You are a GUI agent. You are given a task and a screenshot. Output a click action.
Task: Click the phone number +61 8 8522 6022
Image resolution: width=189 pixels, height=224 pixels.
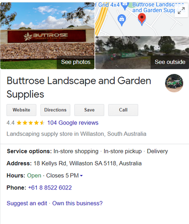(50, 188)
